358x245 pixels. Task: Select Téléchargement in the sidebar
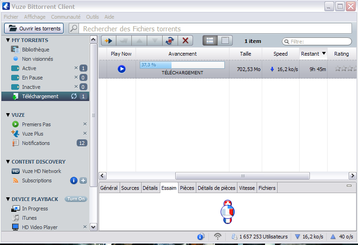[x=45, y=96]
